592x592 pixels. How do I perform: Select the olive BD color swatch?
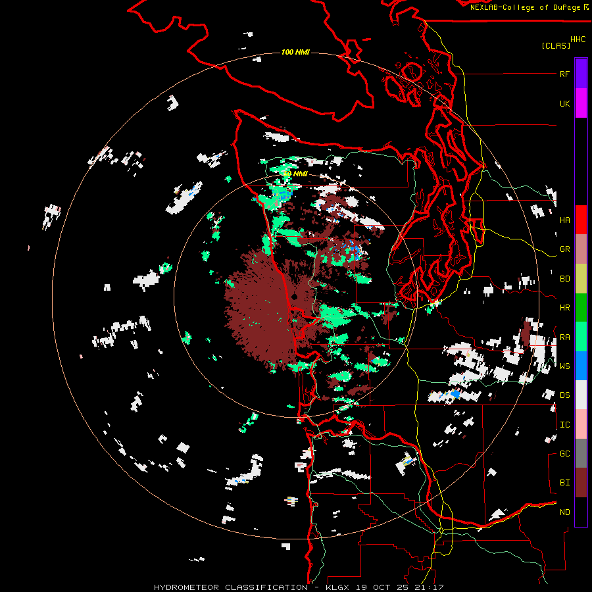[581, 279]
